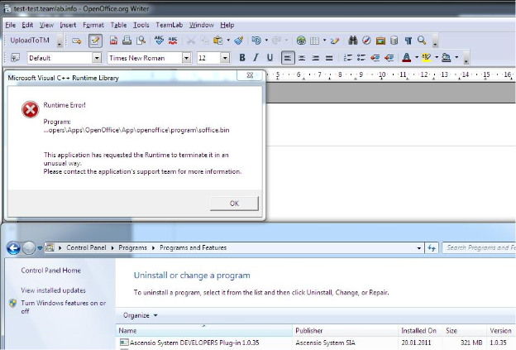Image resolution: width=516 pixels, height=350 pixels.
Task: Open paragraph style Default dropdown
Action: tap(97, 58)
